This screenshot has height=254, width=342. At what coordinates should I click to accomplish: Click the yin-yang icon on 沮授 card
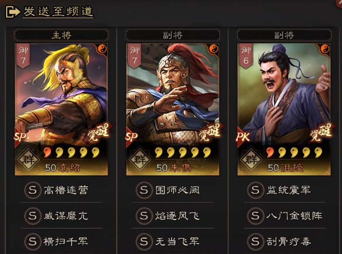(325, 49)
